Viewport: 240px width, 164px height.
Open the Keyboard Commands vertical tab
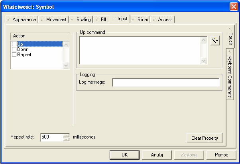[x=230, y=74]
